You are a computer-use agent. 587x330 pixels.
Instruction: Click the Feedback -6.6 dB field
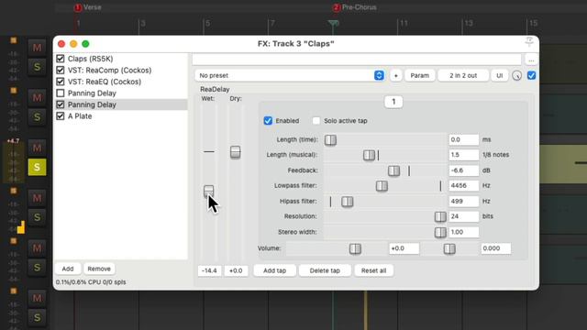tap(463, 170)
